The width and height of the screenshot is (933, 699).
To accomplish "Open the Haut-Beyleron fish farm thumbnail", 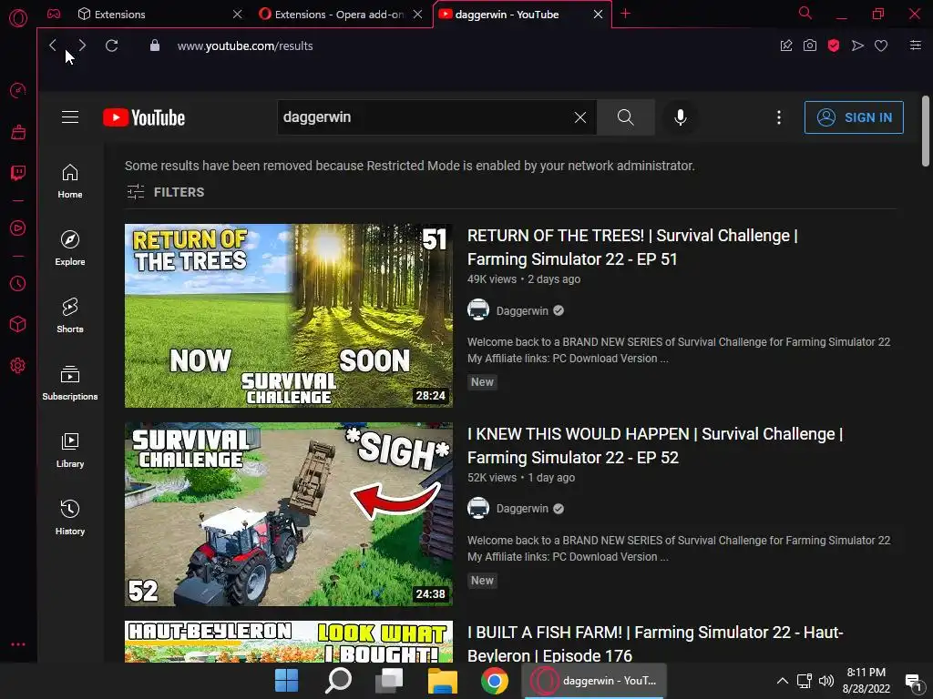I will pos(289,642).
